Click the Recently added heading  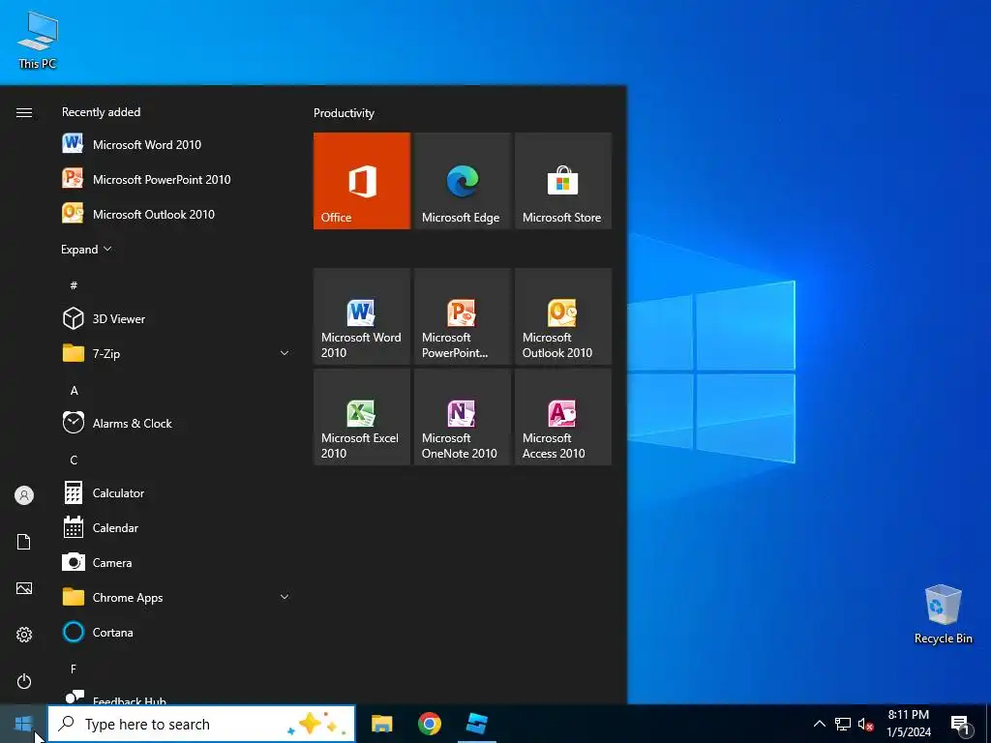click(x=101, y=112)
